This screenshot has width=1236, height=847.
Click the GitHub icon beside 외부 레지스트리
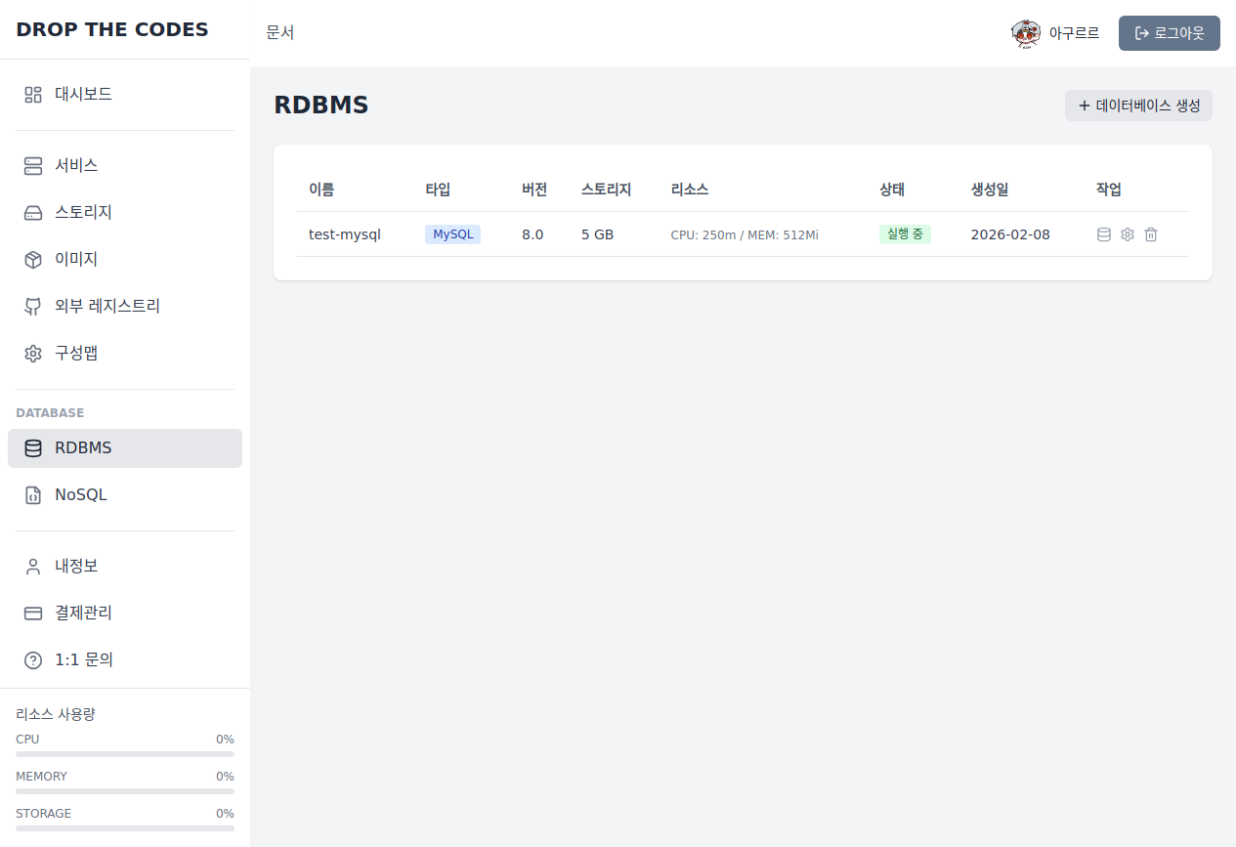[32, 306]
